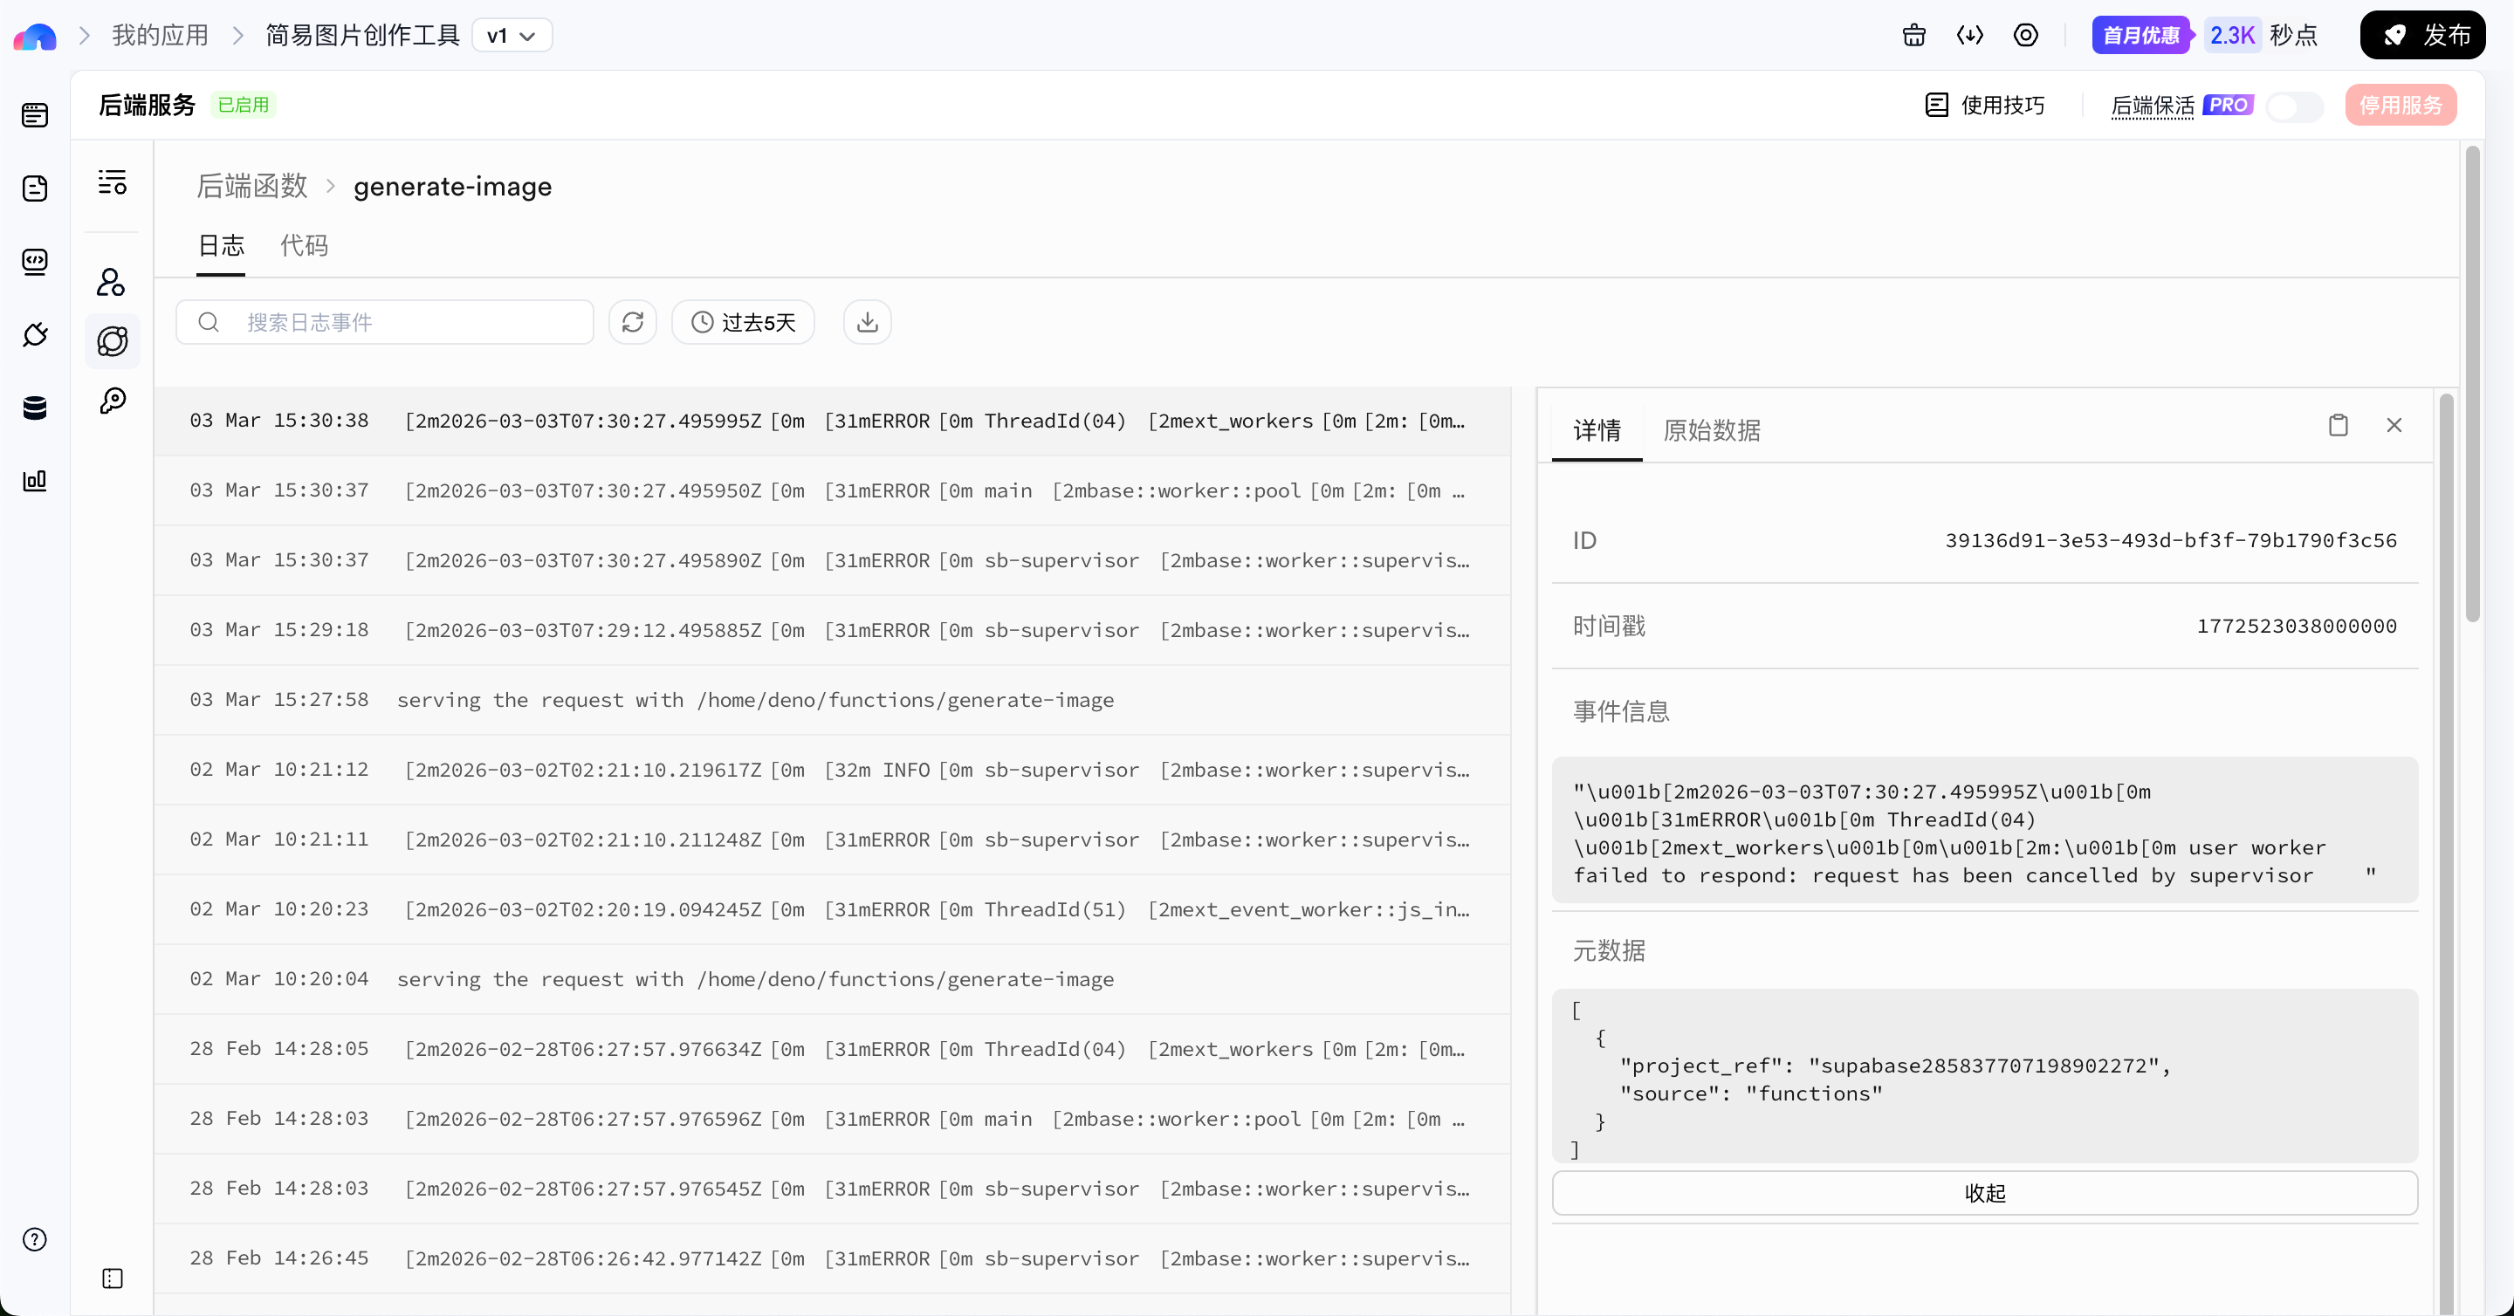This screenshot has width=2514, height=1316.
Task: Open the v1 version dropdown
Action: tap(512, 36)
